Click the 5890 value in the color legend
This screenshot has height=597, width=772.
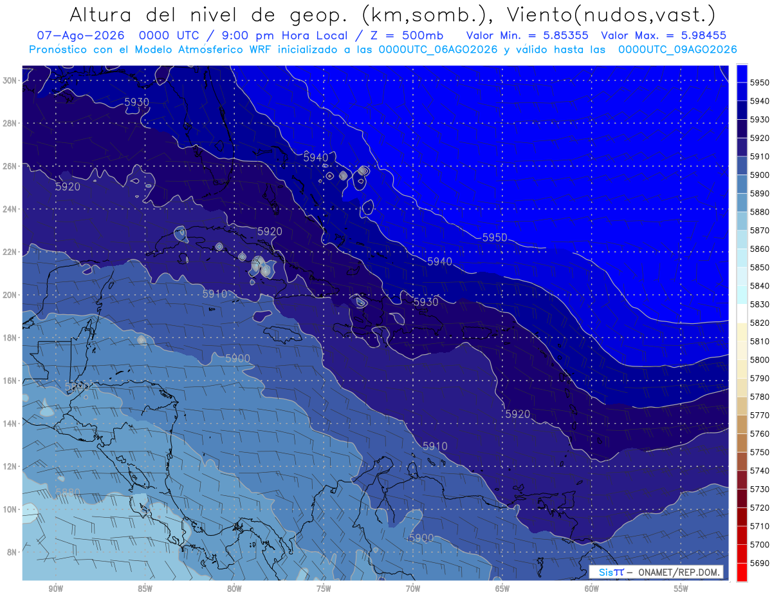click(760, 193)
